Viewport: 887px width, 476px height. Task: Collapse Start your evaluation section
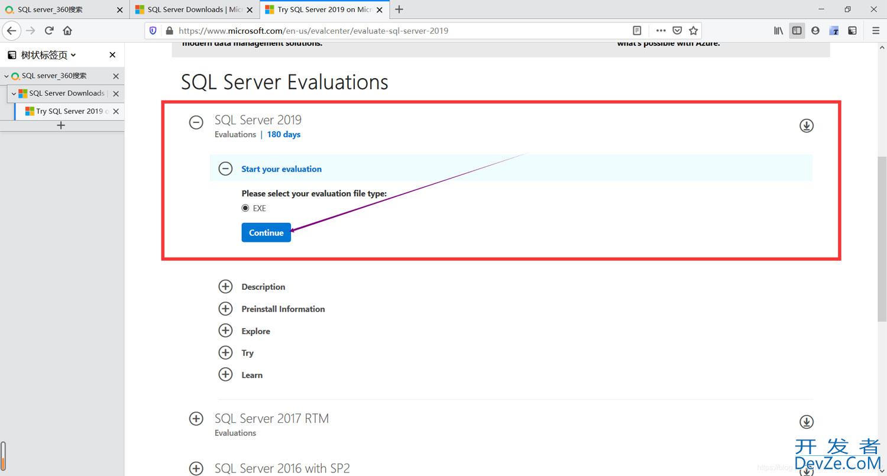tap(225, 169)
